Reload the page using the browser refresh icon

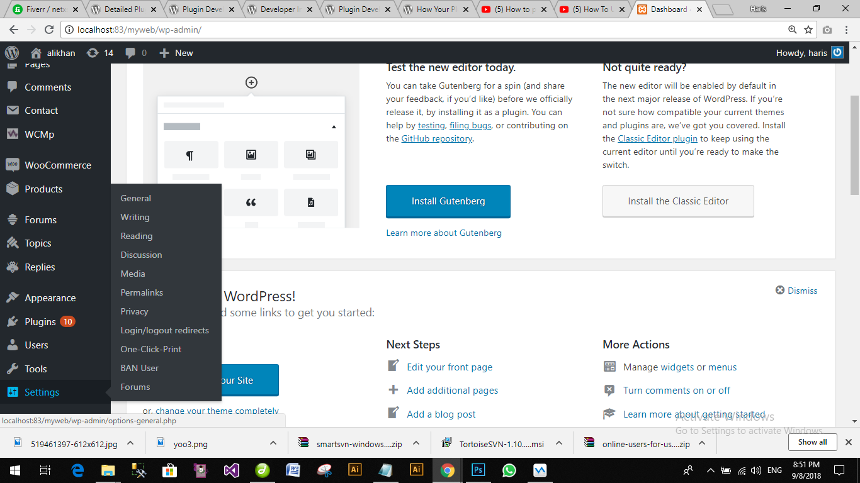(x=49, y=30)
